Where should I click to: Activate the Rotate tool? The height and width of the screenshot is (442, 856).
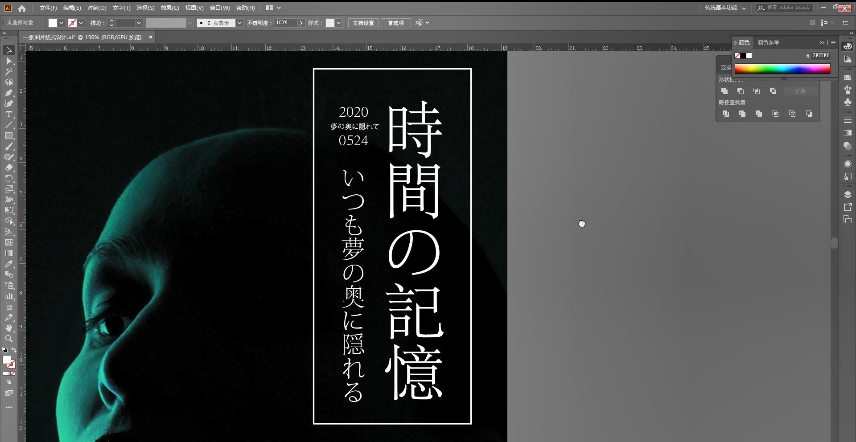pos(9,179)
